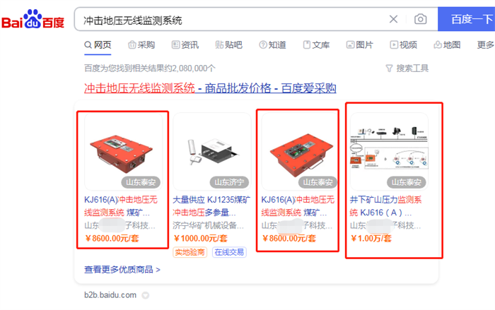Switch to the 文库 tab
495x310 pixels.
point(316,44)
